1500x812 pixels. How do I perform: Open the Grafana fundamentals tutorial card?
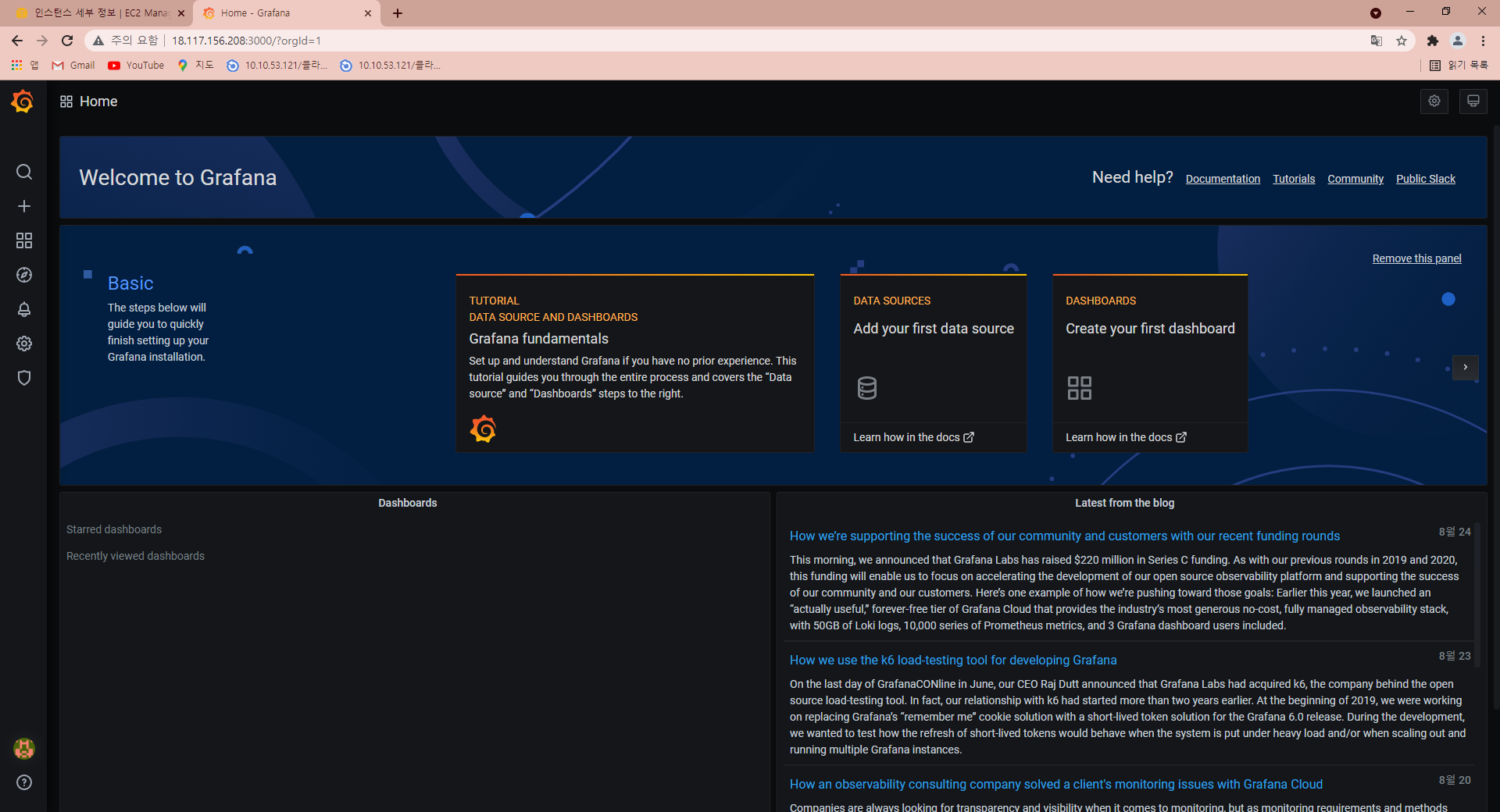(x=635, y=363)
